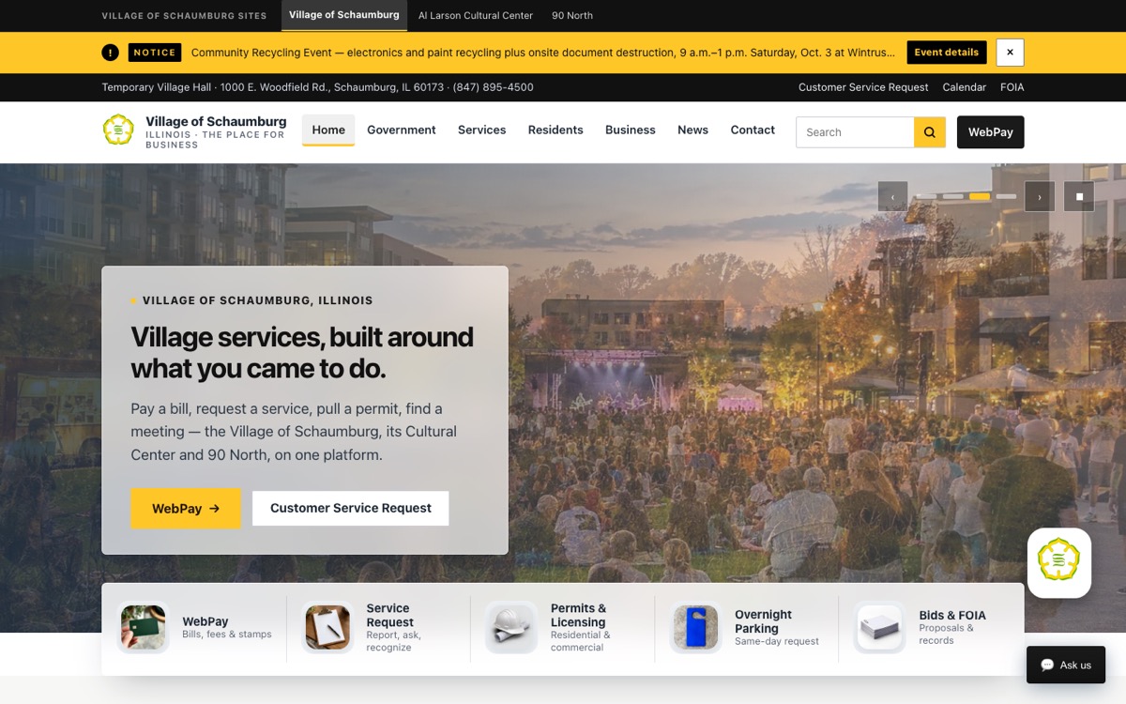Click the Overnight Parking quick link title

tap(764, 621)
